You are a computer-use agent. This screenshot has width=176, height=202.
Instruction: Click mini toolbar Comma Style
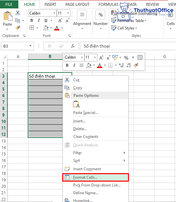coord(133,58)
